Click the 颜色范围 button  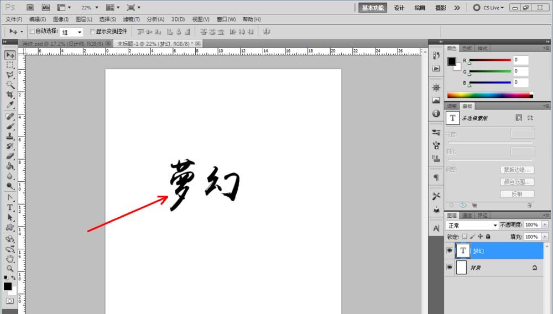coord(517,182)
